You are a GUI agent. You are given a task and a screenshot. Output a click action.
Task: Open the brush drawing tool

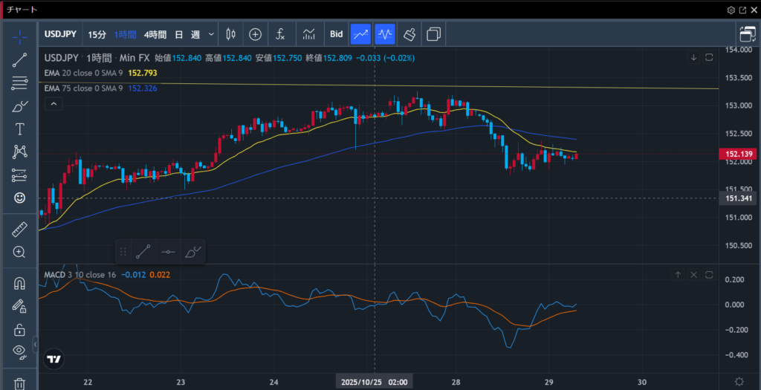(19, 106)
